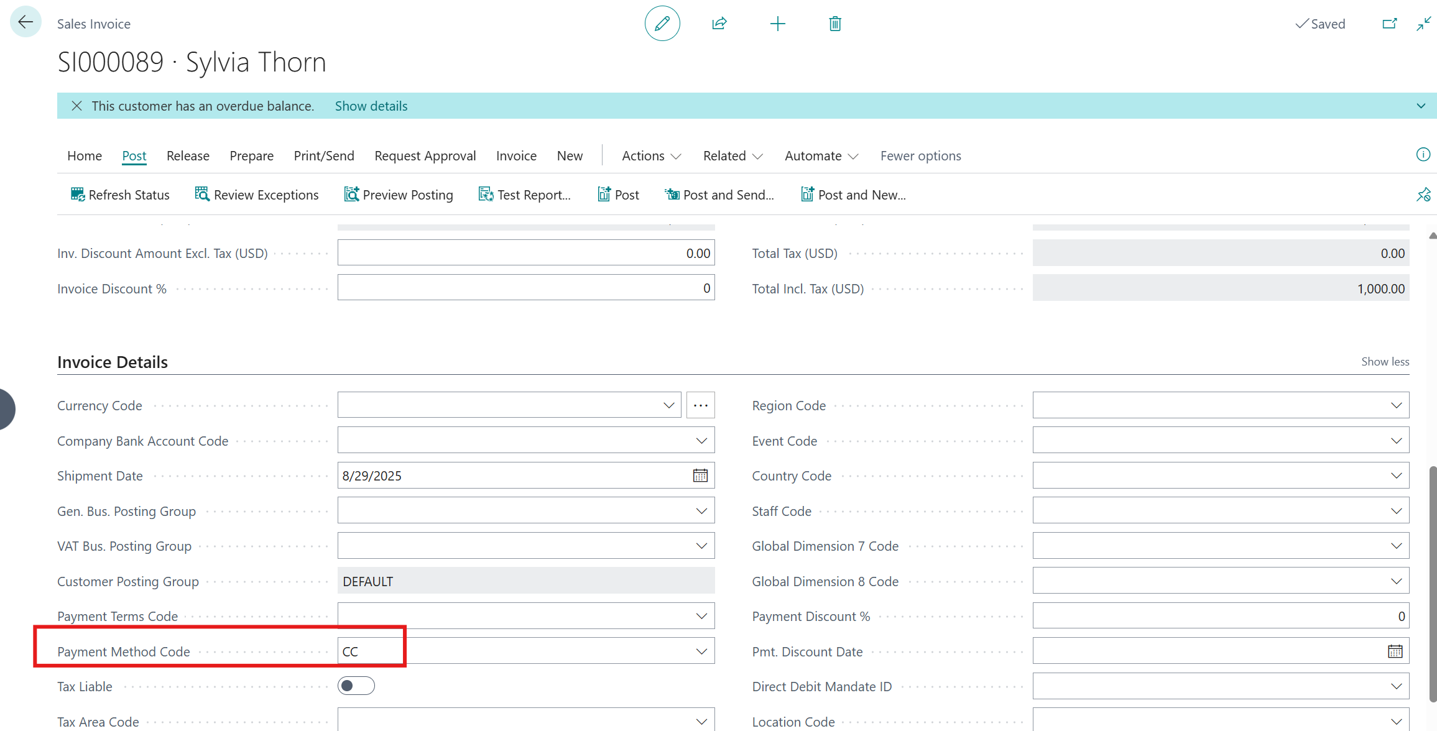Click the plus icon for new invoice
The height and width of the screenshot is (731, 1437).
(777, 24)
